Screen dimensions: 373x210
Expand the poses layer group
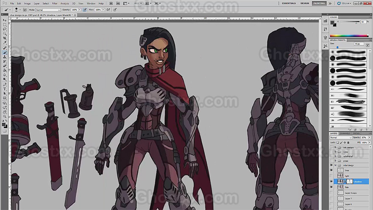(335, 161)
